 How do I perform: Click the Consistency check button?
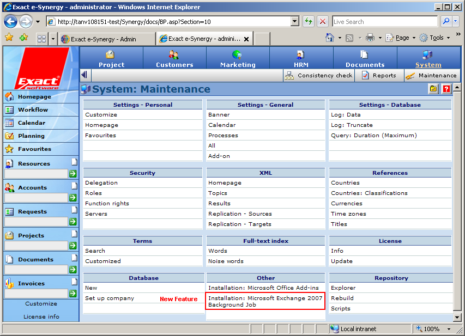click(x=319, y=76)
